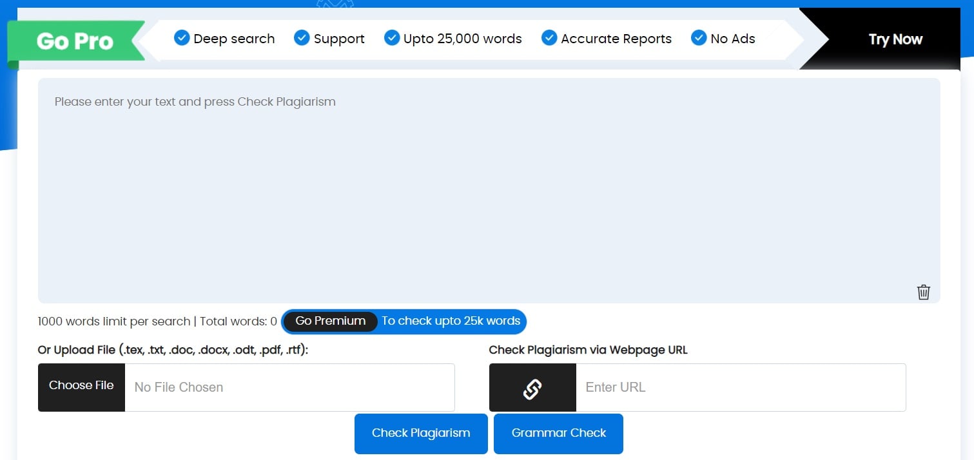Click the Total words counter text
Screen dimensions: 974x460
pos(238,321)
